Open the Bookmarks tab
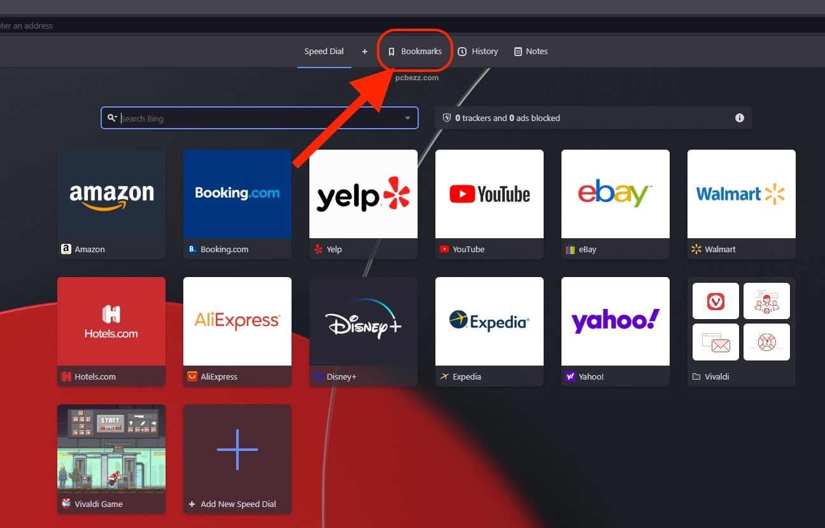Viewport: 825px width, 528px height. coord(415,52)
